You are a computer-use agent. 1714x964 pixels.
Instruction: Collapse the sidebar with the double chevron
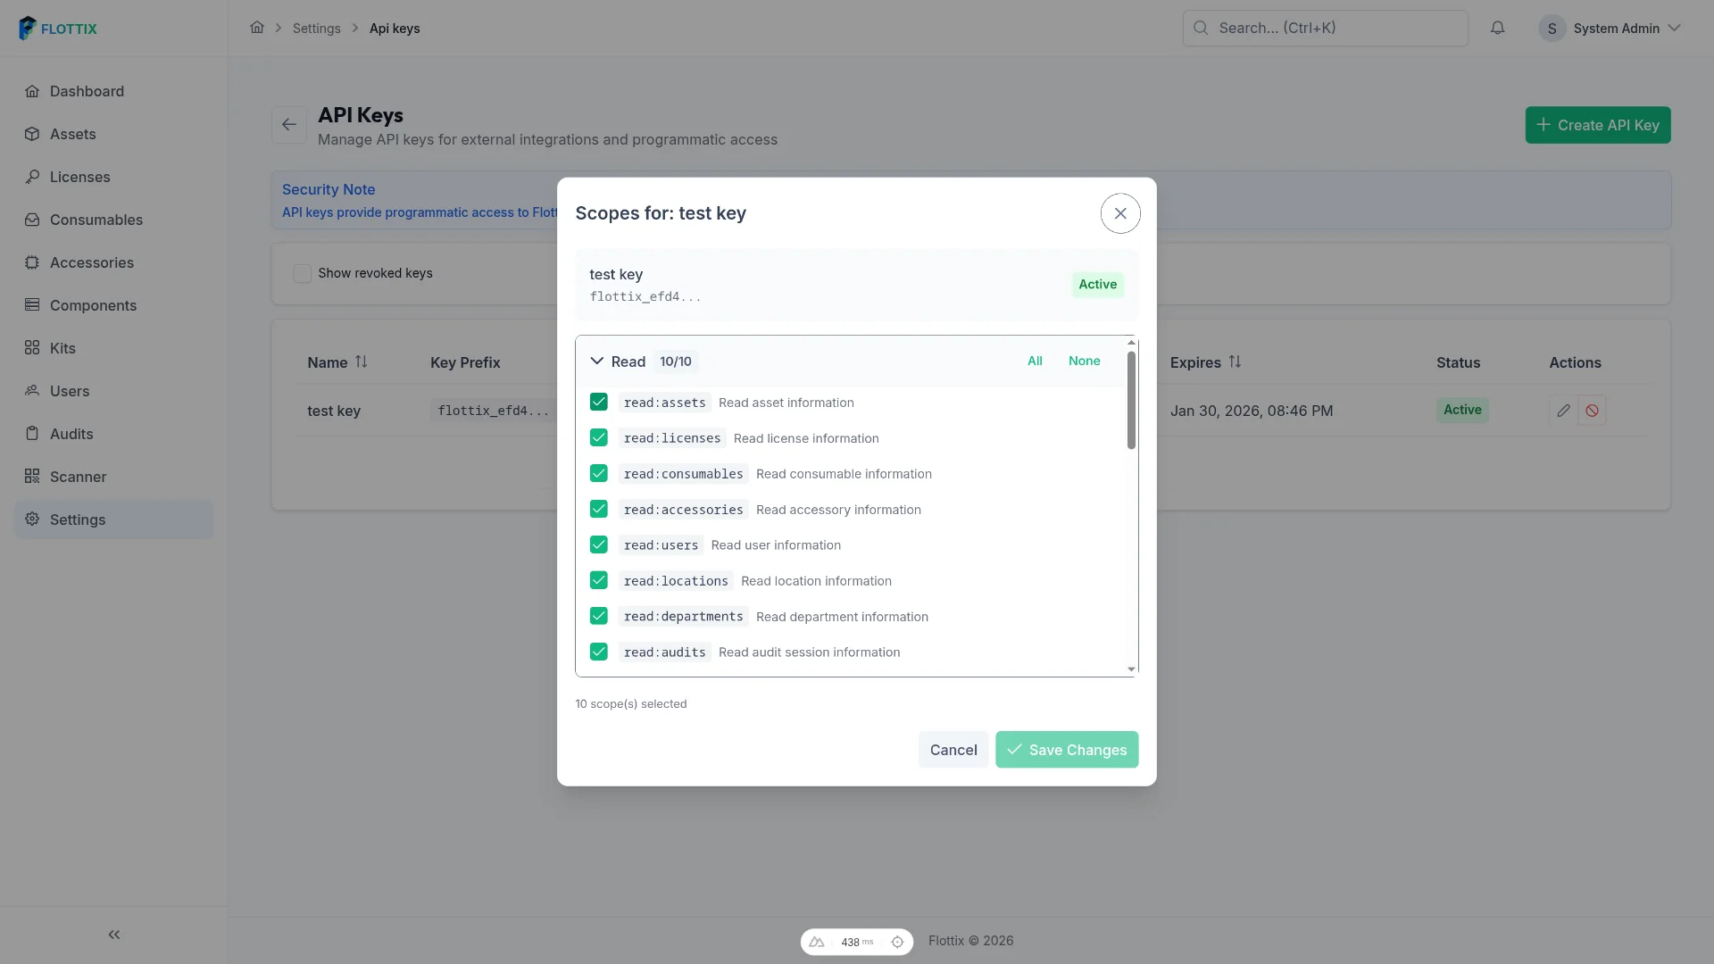114,935
